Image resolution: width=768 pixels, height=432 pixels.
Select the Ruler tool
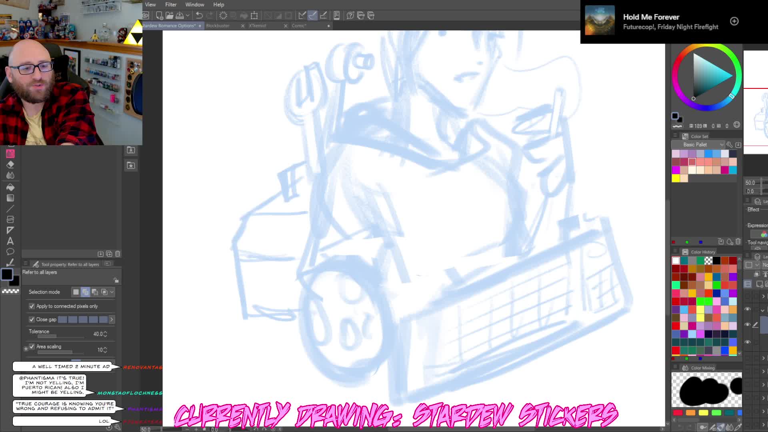(x=10, y=230)
